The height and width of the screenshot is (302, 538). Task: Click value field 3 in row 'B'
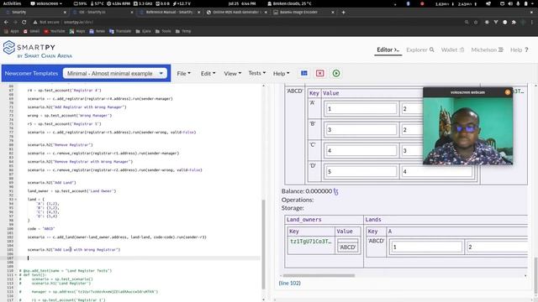[361, 130]
